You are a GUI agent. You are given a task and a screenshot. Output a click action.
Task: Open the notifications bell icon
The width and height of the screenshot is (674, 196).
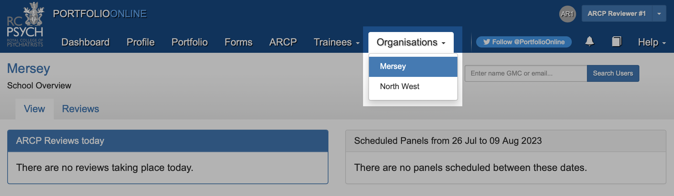pyautogui.click(x=590, y=42)
